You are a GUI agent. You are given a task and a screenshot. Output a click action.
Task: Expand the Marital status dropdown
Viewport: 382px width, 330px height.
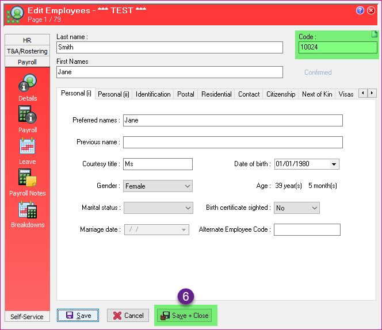coord(187,208)
